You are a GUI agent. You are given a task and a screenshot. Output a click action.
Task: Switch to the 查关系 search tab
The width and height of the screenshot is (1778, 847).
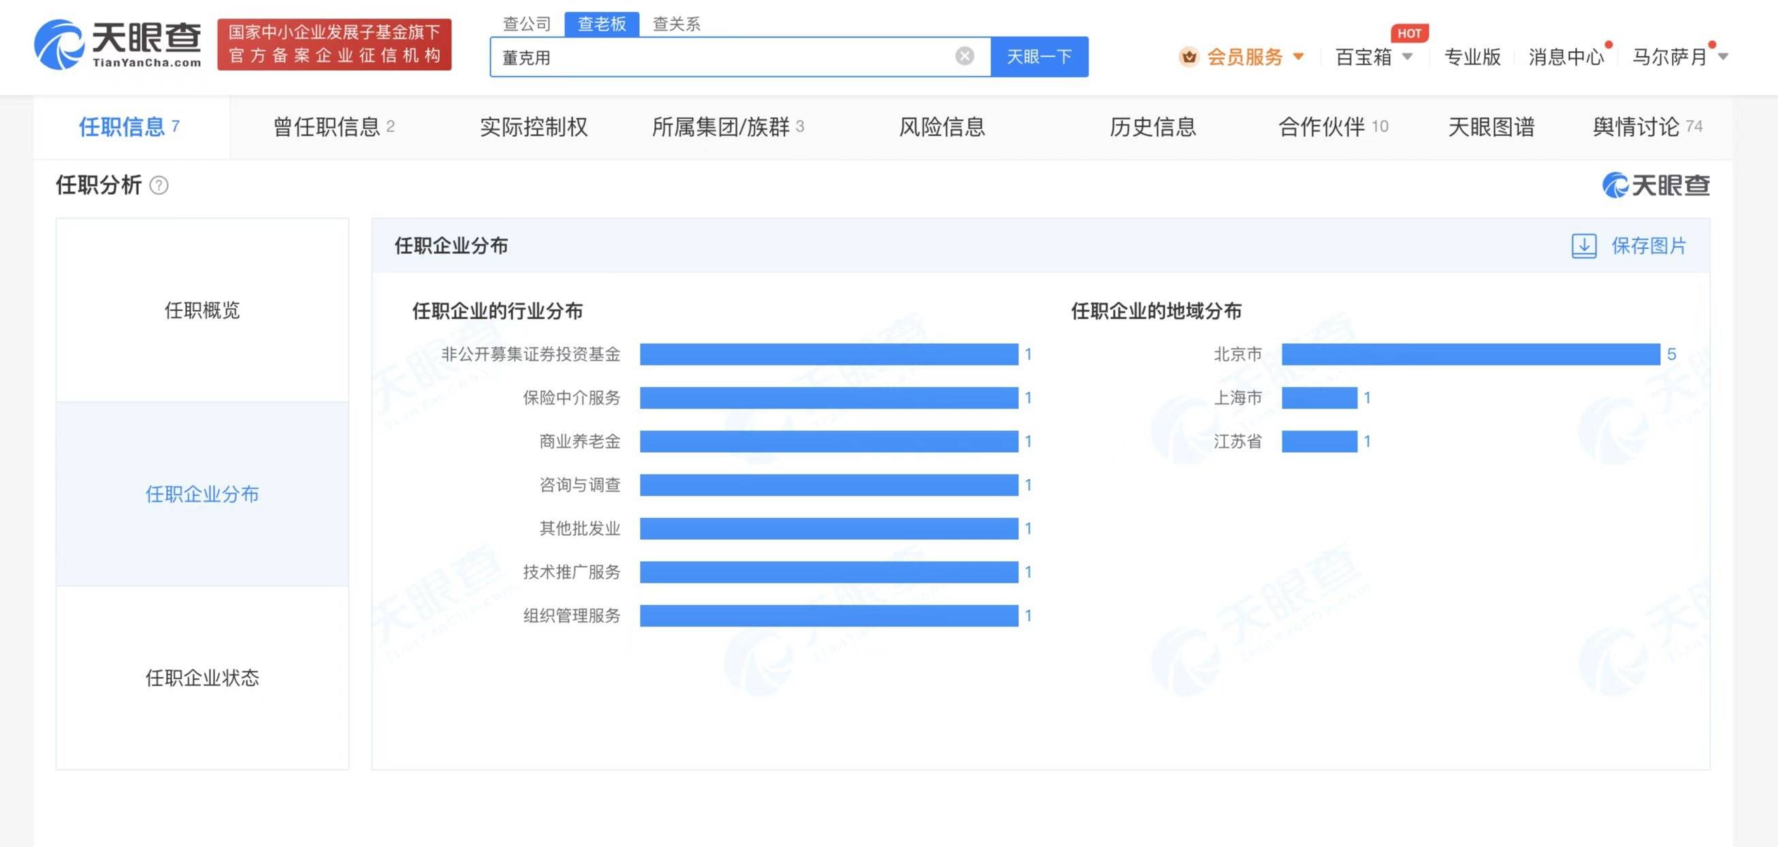677,24
